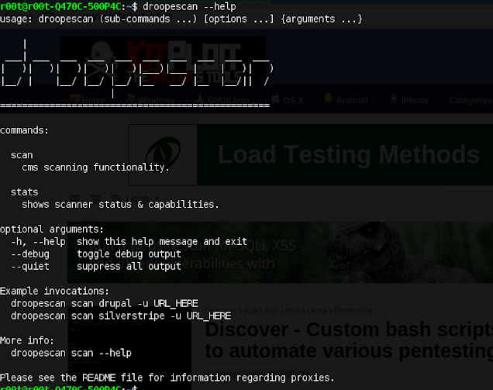493x390 pixels.
Task: Click the Android robot icon in webpage nav
Action: click(328, 98)
